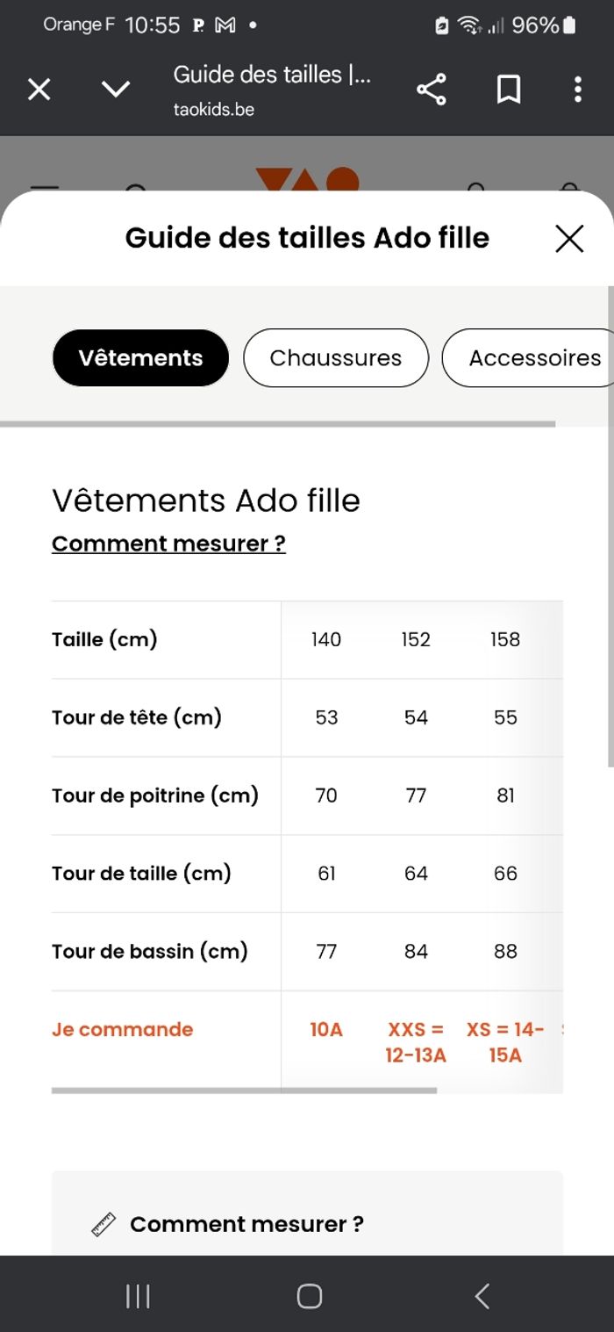Select the Vêtements tab
The height and width of the screenshot is (1332, 614).
pyautogui.click(x=140, y=357)
